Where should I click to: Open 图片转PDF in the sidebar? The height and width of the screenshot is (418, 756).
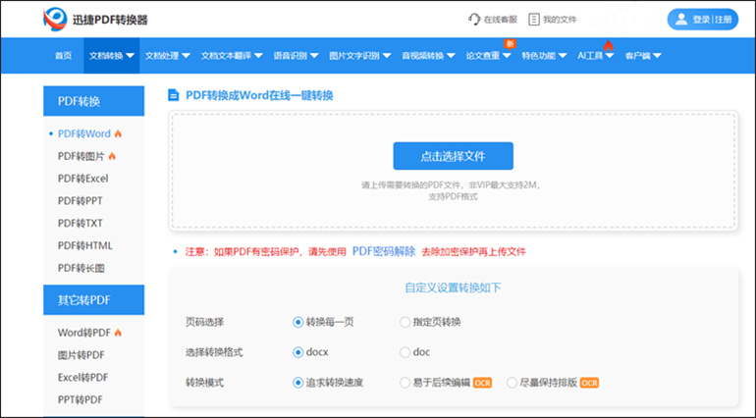click(81, 355)
